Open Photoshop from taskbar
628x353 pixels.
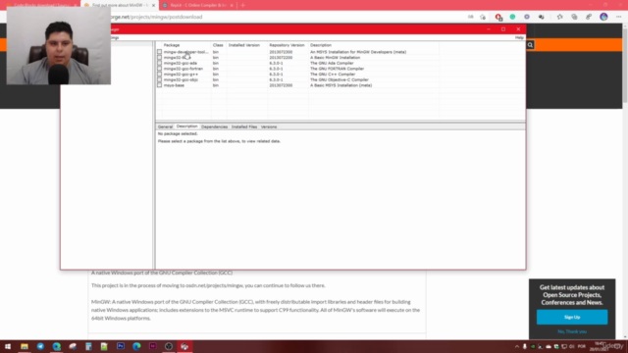pos(121,346)
